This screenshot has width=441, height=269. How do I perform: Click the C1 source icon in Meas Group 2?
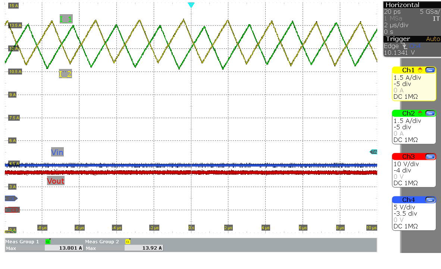point(128,241)
